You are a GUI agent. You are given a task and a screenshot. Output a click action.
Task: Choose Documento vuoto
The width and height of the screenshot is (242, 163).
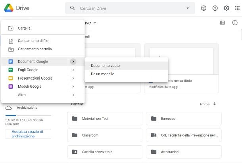[x=127, y=66]
